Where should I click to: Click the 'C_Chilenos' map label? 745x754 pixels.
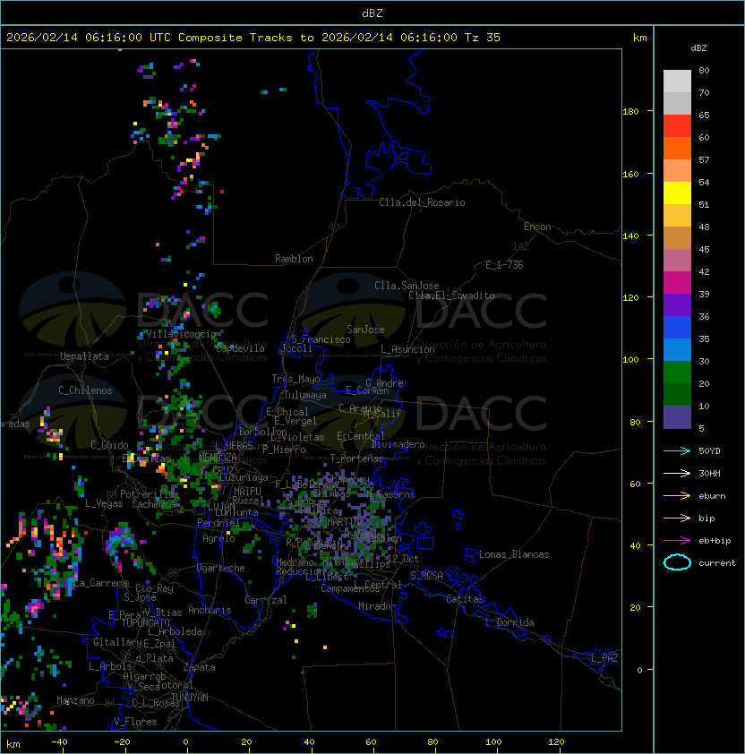tap(85, 390)
